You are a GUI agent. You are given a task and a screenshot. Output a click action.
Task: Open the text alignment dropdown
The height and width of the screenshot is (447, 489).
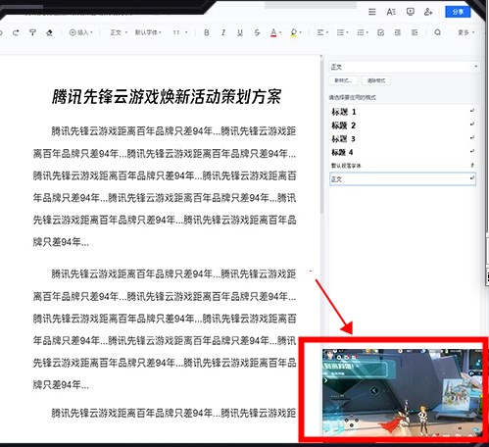[322, 32]
